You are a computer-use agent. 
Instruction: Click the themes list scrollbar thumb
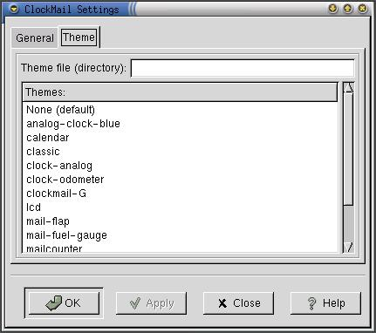pyautogui.click(x=348, y=149)
